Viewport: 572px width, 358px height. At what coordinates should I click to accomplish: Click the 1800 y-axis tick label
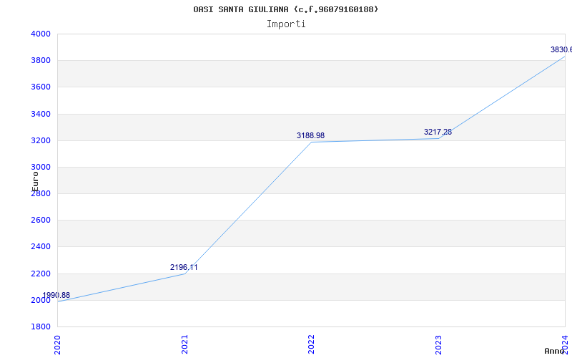pyautogui.click(x=41, y=326)
